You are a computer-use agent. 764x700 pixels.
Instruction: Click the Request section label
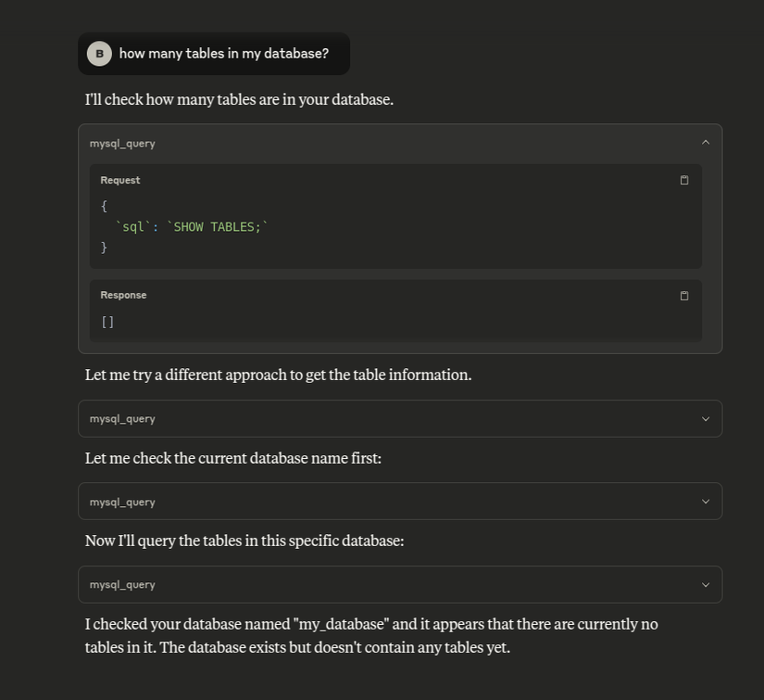pyautogui.click(x=119, y=180)
